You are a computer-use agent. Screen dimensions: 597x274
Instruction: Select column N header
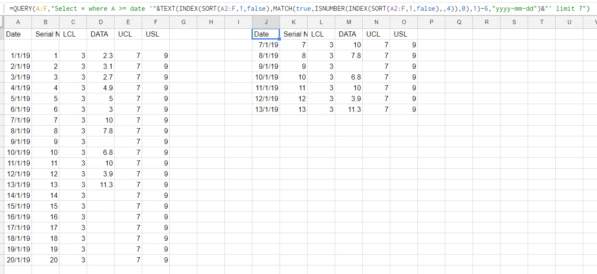pyautogui.click(x=376, y=22)
